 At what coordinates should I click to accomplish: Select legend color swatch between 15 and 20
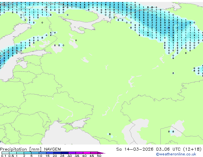(50, 153)
